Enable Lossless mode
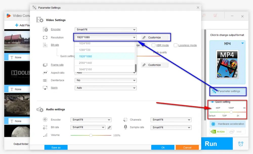The image size is (253, 154). [176, 45]
